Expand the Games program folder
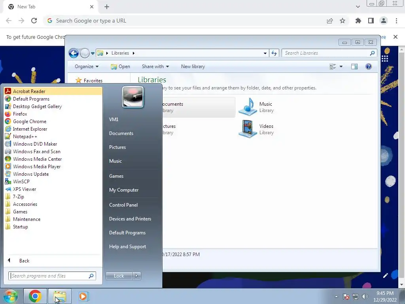The width and height of the screenshot is (405, 304). click(53, 211)
